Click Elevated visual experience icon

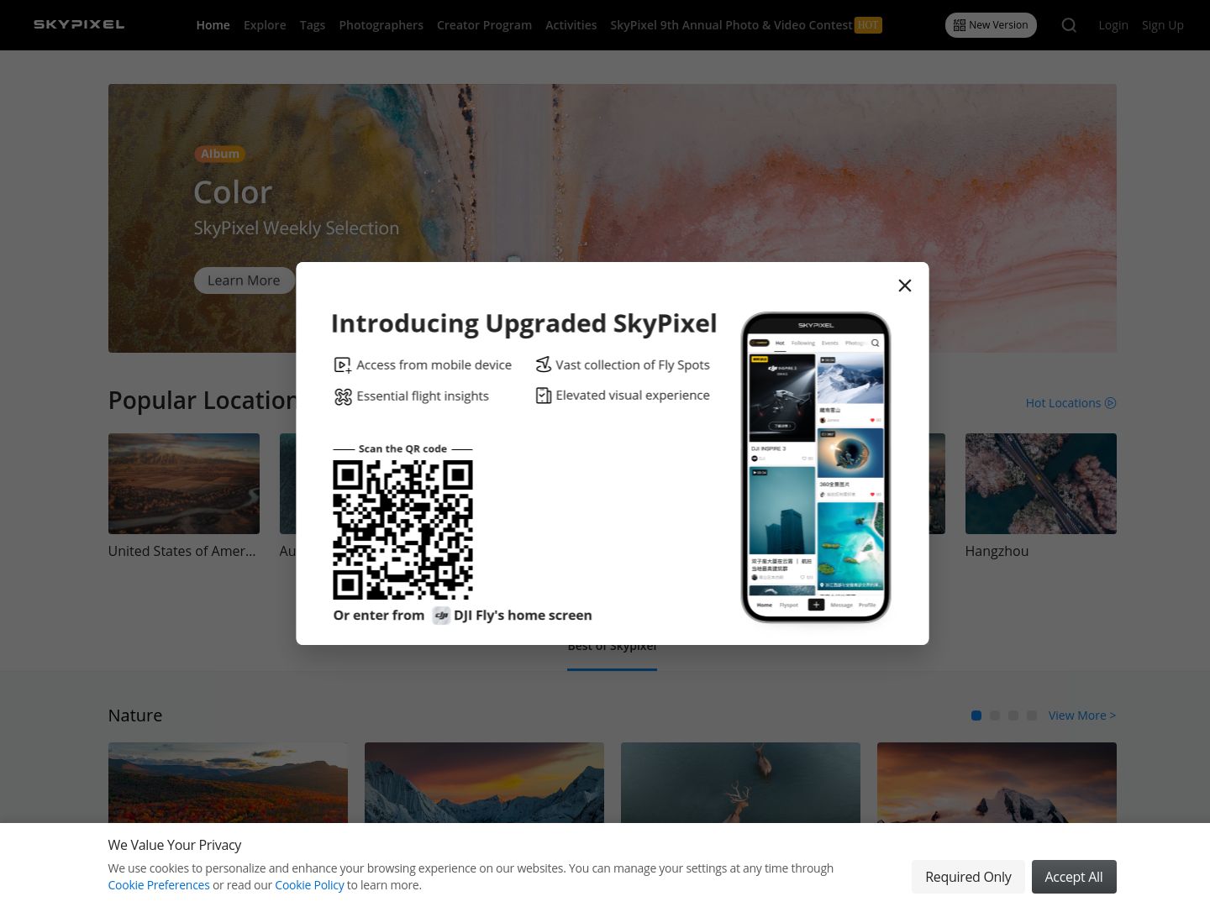tap(543, 396)
